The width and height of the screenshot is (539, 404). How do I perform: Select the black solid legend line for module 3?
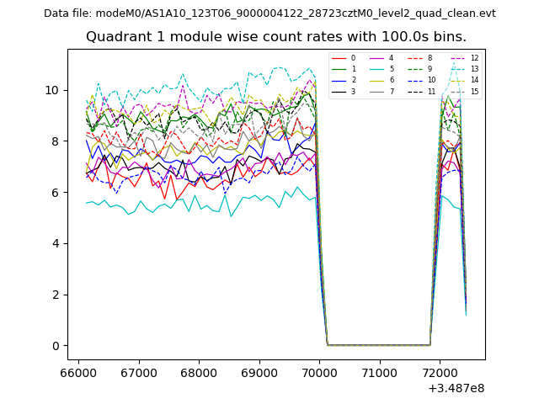339,91
